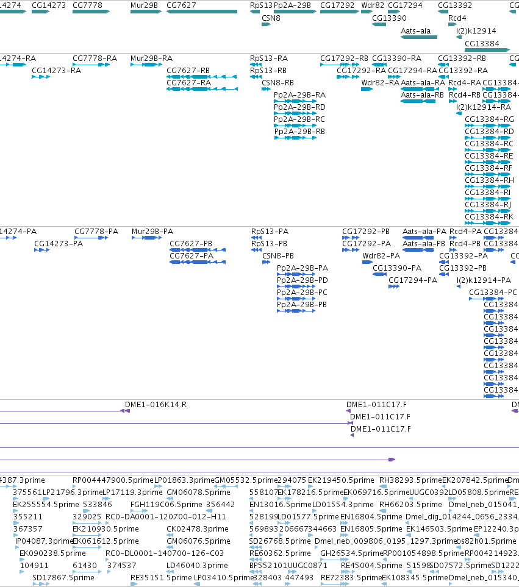Viewport: 519px width, 587px height.
Task: Select EST EK210930.5prime label
Action: [106, 529]
